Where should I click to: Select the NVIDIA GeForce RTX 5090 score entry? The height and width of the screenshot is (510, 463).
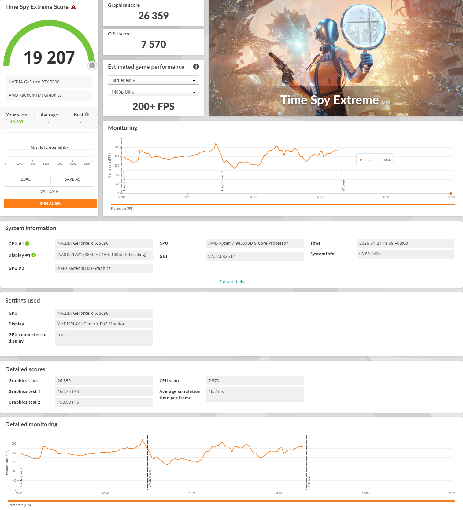point(49,82)
